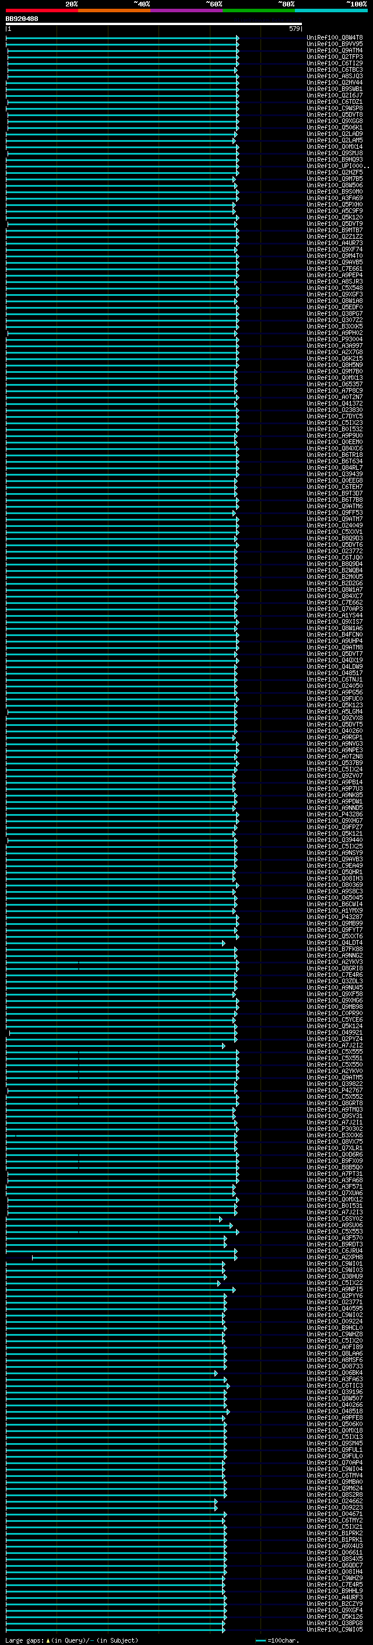Select hit label UniRef100_B1PRK2

pyautogui.click(x=335, y=1533)
